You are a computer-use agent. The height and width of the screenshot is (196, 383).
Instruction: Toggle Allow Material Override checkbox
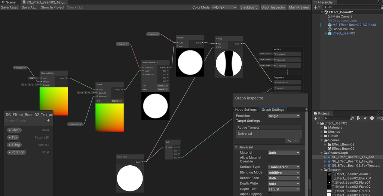[x=270, y=160]
